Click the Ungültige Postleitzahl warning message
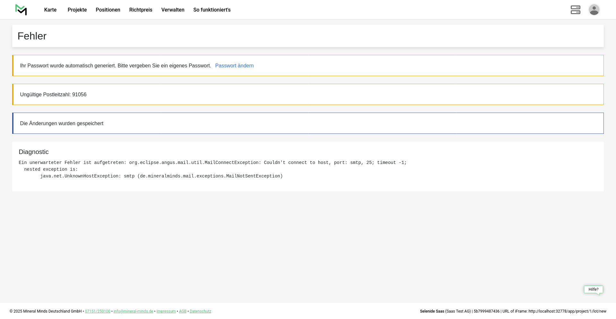This screenshot has width=616, height=319. tap(53, 95)
